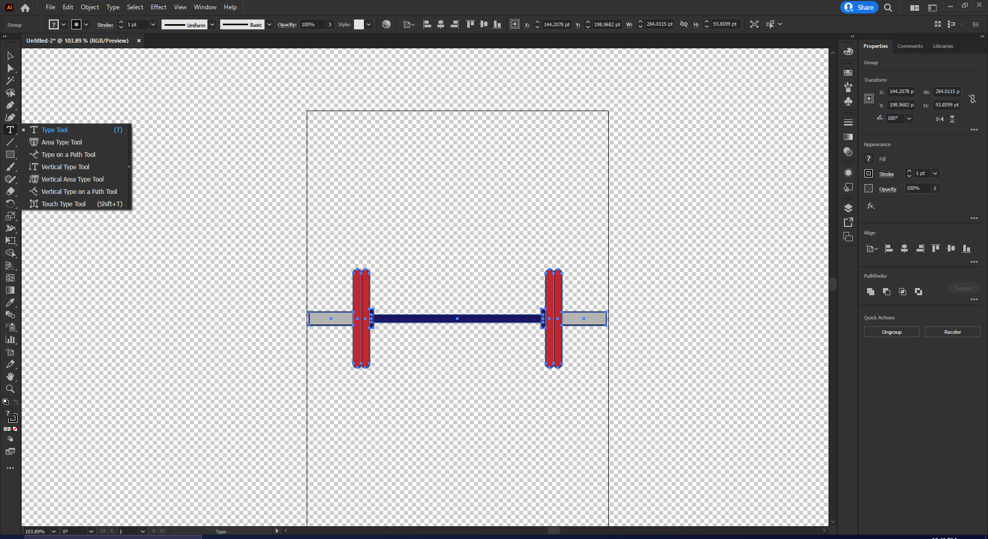Open the Layers panel
The width and height of the screenshot is (988, 539).
[x=848, y=208]
